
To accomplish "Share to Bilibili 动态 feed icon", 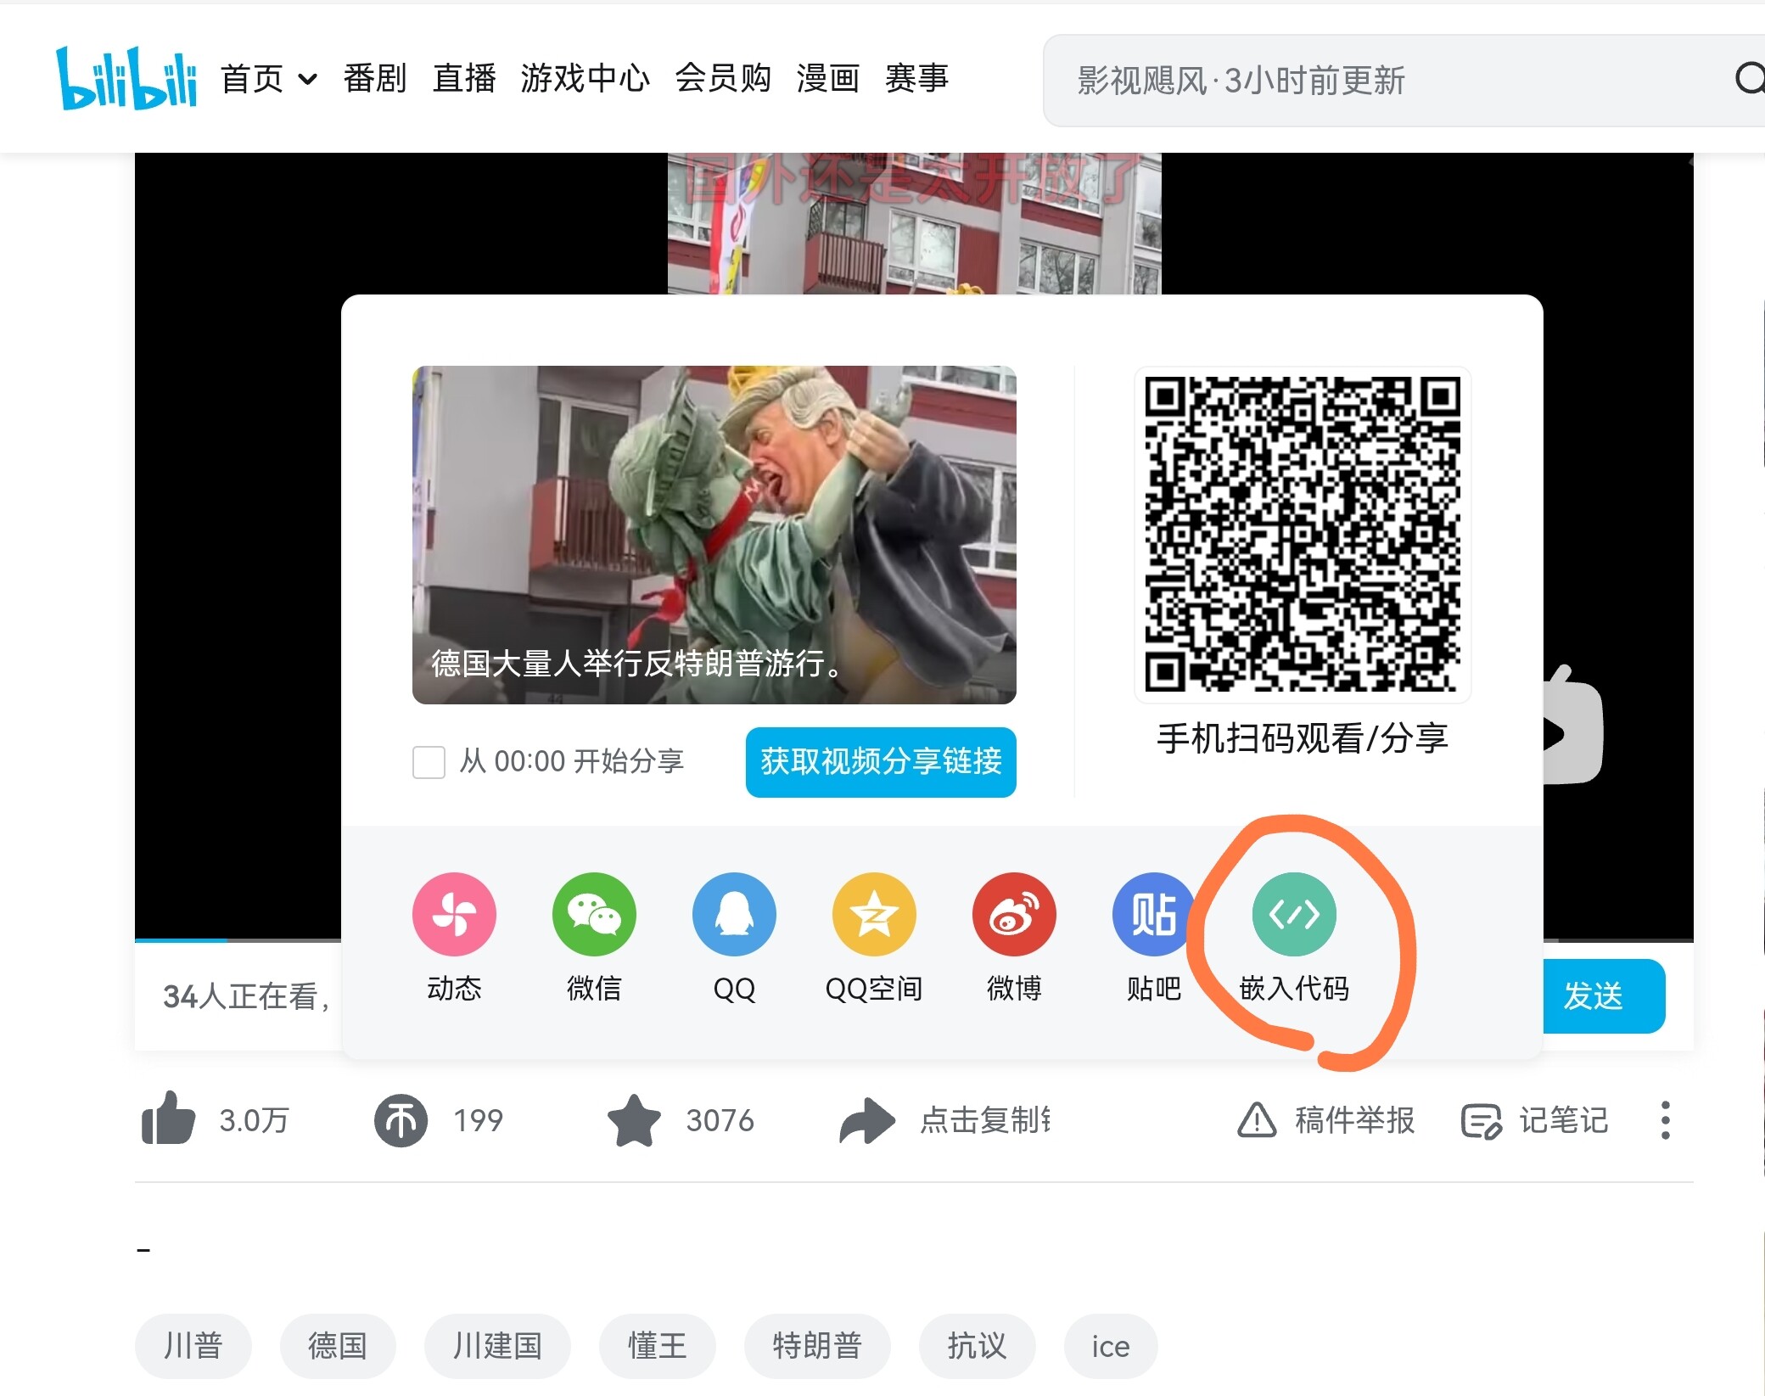I will tap(454, 915).
